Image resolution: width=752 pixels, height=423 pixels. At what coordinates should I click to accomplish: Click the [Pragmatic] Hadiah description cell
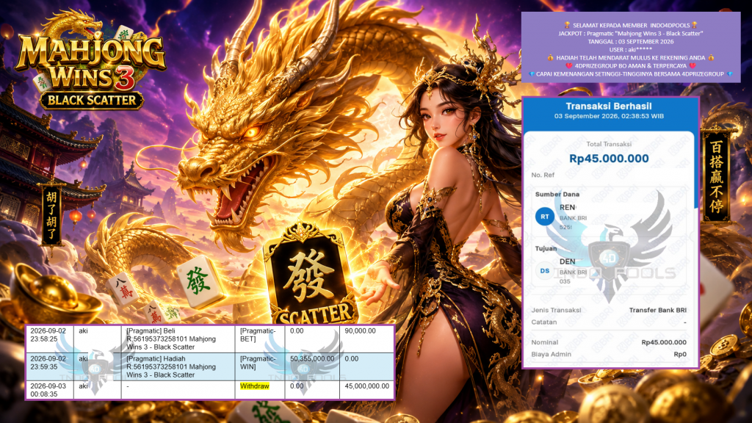[178, 367]
